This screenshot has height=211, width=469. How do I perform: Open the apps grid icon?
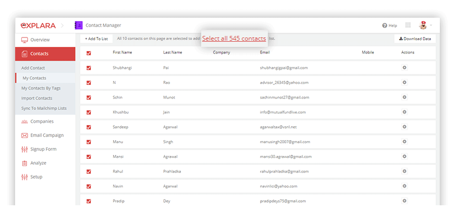click(x=408, y=26)
